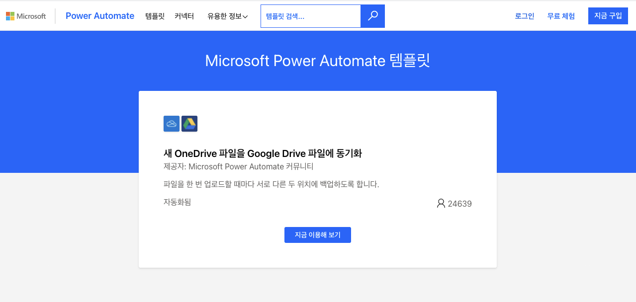Click the Microsoft Power Automate 템플릿 heading

[318, 61]
